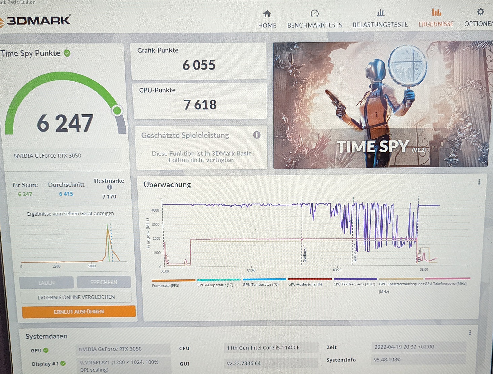Image resolution: width=493 pixels, height=374 pixels.
Task: Toggle the GPU-Temperatur legend swatch
Action: pyautogui.click(x=264, y=279)
